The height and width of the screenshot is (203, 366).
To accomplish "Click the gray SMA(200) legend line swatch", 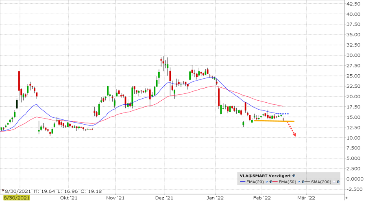I will click(307, 181).
